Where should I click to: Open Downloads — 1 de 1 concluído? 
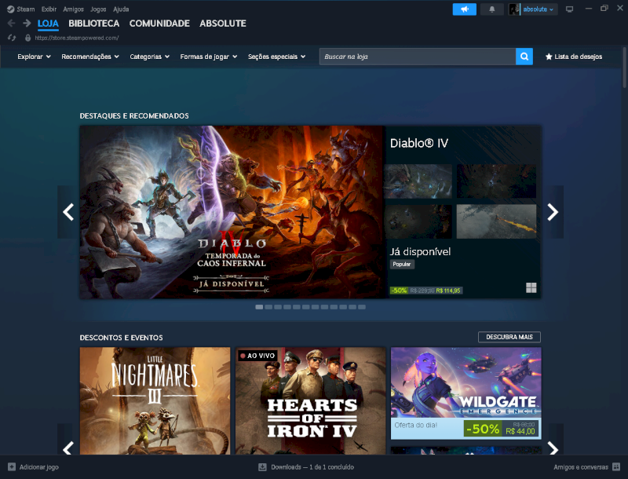coord(312,467)
